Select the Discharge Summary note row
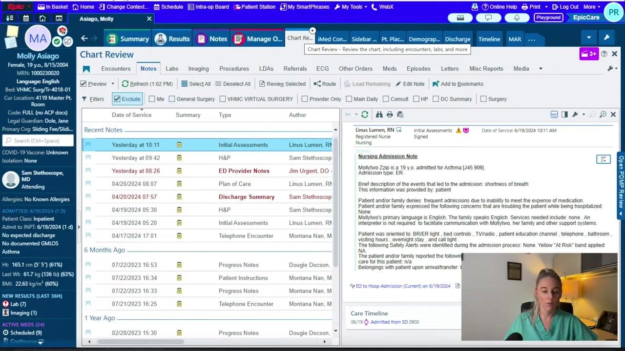Viewport: 625px width, 351px height. click(207, 197)
